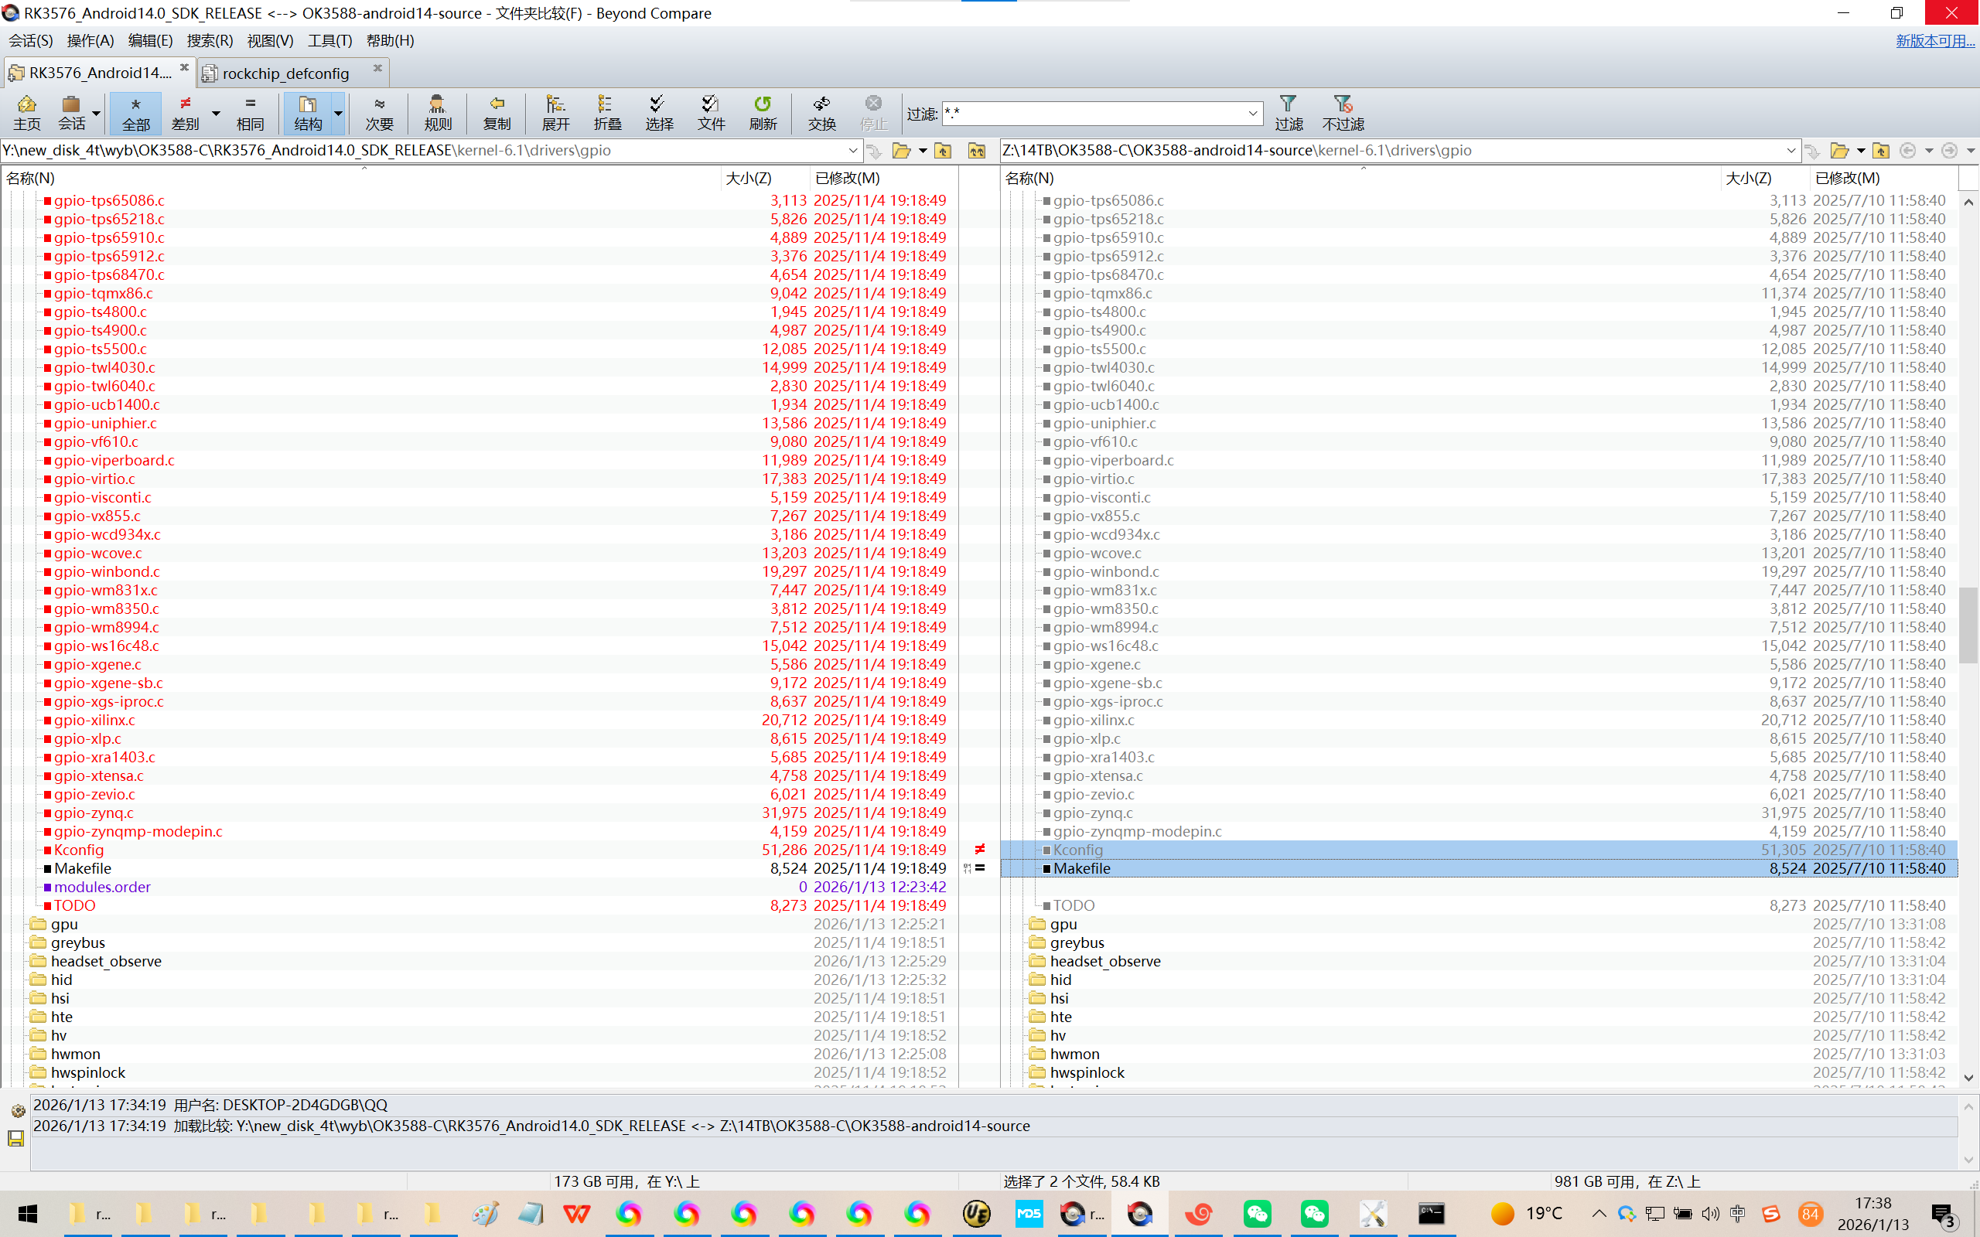
Task: Open the gpu folder in left pane
Action: 64,924
